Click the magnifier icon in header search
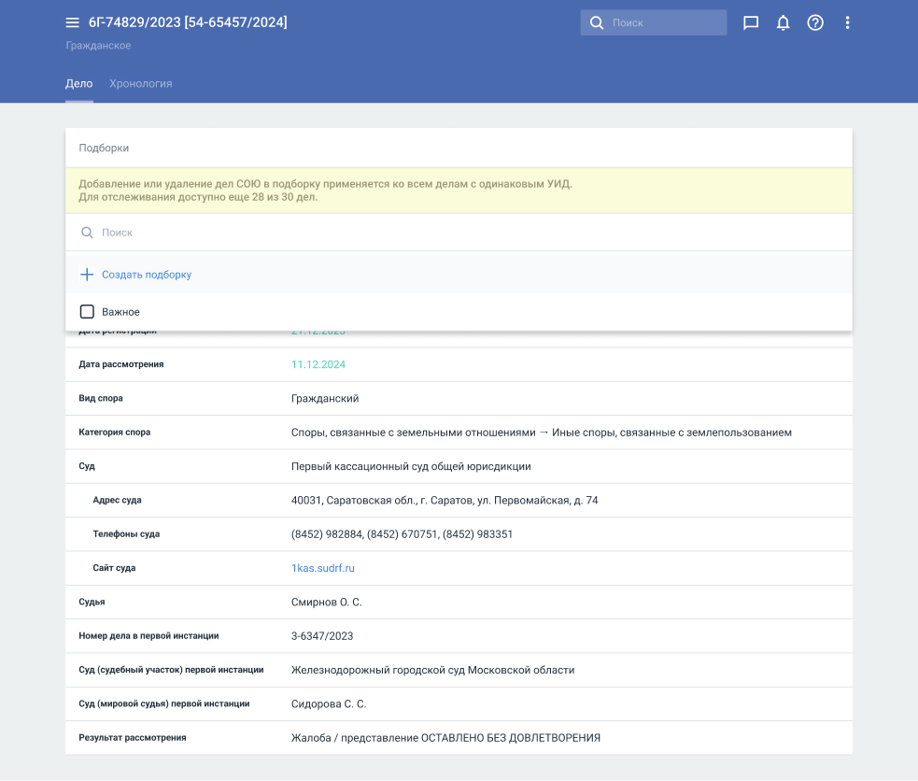Image resolution: width=918 pixels, height=781 pixels. point(597,22)
